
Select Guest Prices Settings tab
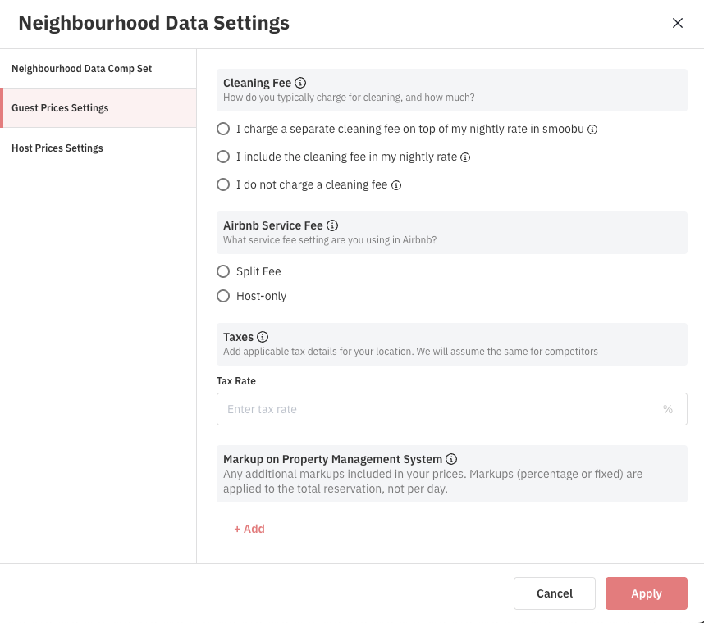[60, 108]
